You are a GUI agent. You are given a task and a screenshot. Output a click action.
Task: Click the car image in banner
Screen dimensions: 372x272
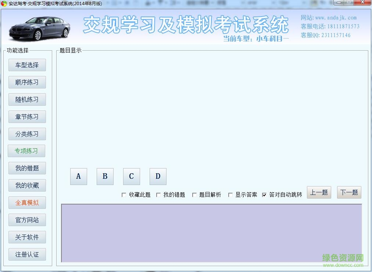(x=40, y=28)
